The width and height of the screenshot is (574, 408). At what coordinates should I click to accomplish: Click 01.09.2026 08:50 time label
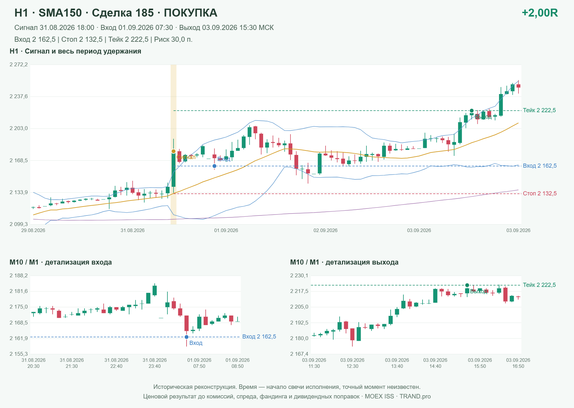238,363
